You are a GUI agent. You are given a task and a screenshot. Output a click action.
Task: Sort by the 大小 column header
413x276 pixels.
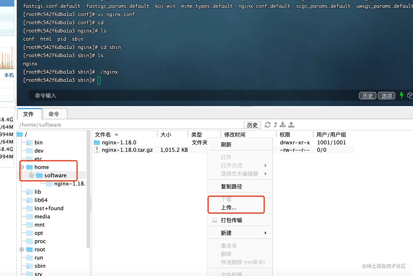click(x=166, y=134)
